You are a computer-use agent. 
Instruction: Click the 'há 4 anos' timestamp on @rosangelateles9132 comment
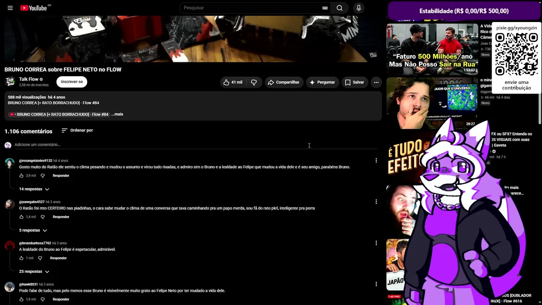point(61,161)
